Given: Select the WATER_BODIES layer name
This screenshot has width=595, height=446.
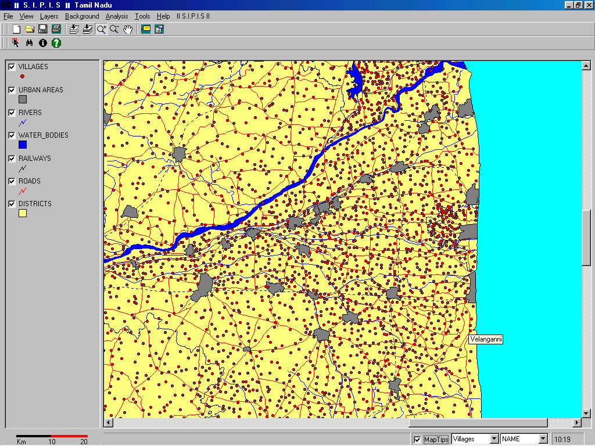Looking at the screenshot, I should pyautogui.click(x=43, y=135).
